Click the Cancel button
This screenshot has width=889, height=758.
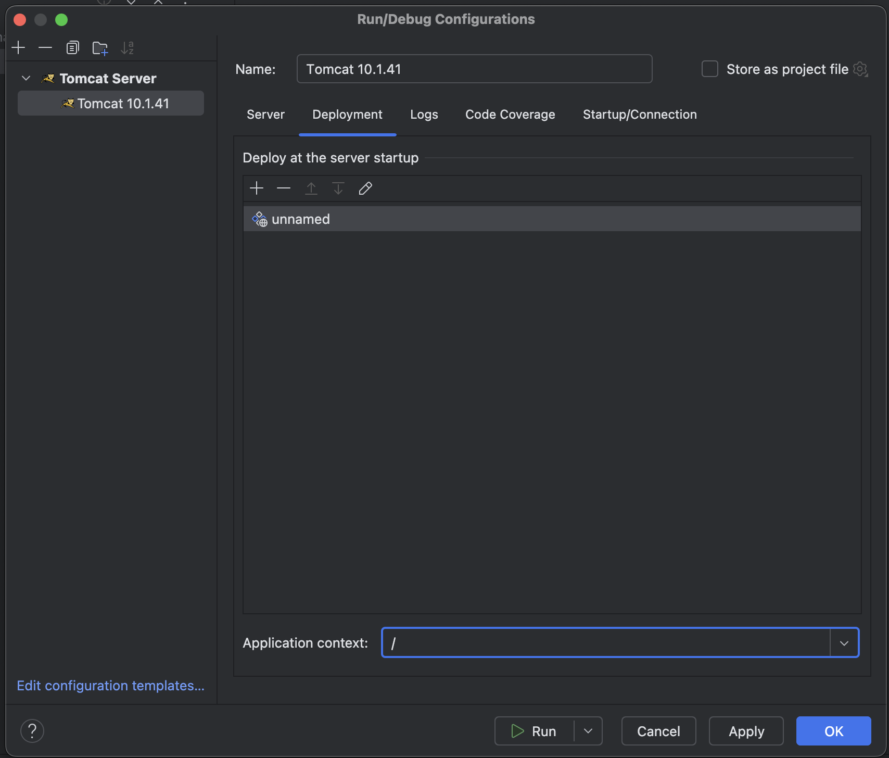click(x=658, y=731)
